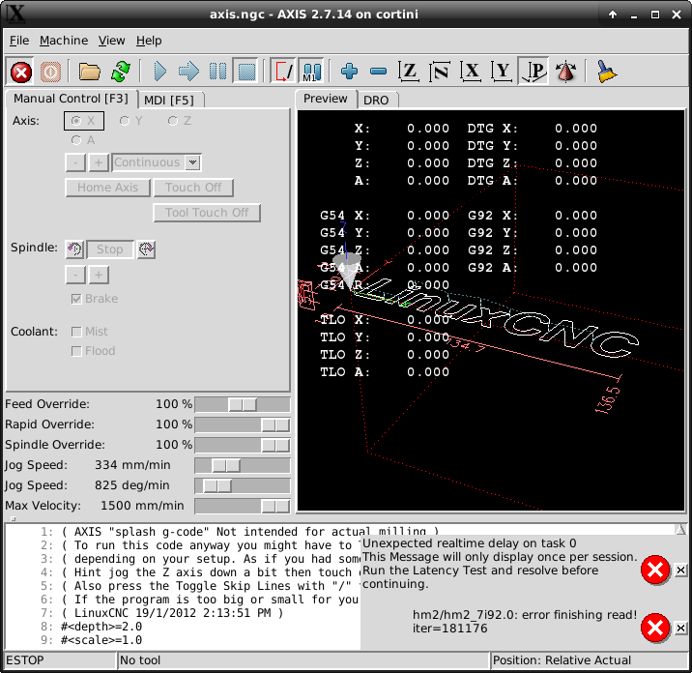The height and width of the screenshot is (673, 692).
Task: Adjust Jog Speed mm/min slider
Action: [x=243, y=465]
